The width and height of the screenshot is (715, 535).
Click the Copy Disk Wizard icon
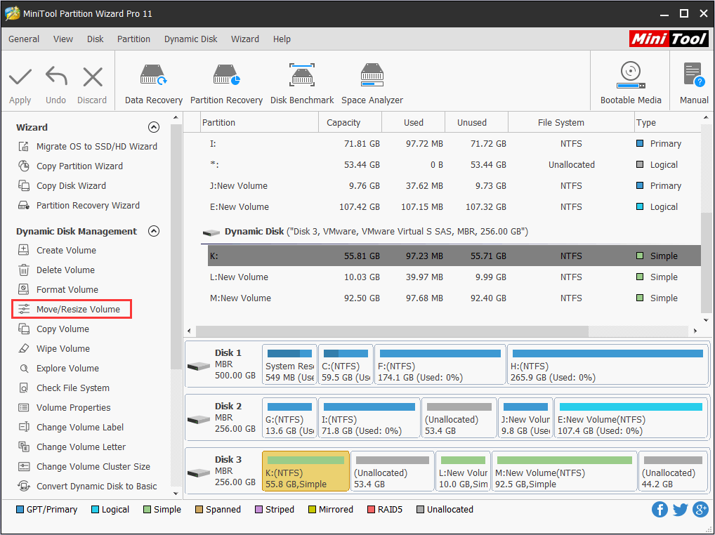[23, 185]
